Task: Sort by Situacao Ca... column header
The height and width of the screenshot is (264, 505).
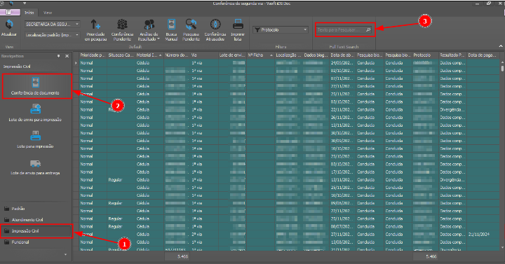Action: pyautogui.click(x=121, y=55)
